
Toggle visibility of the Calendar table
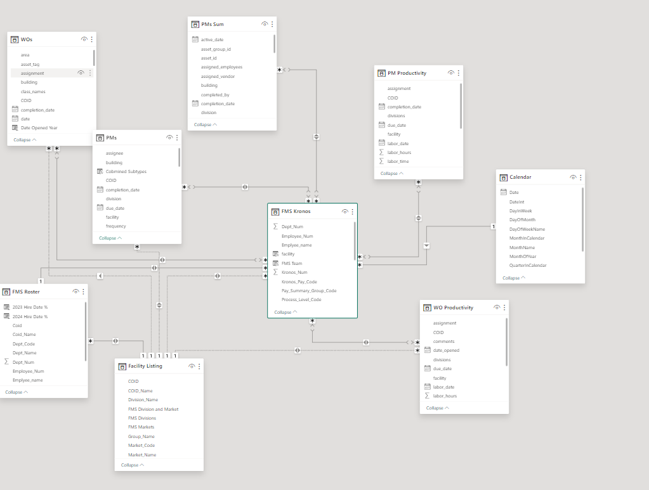tap(573, 177)
